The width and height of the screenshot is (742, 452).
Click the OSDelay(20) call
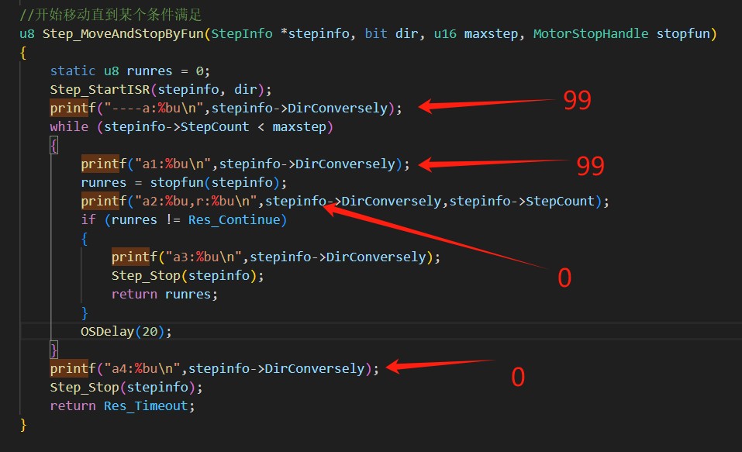tap(126, 331)
